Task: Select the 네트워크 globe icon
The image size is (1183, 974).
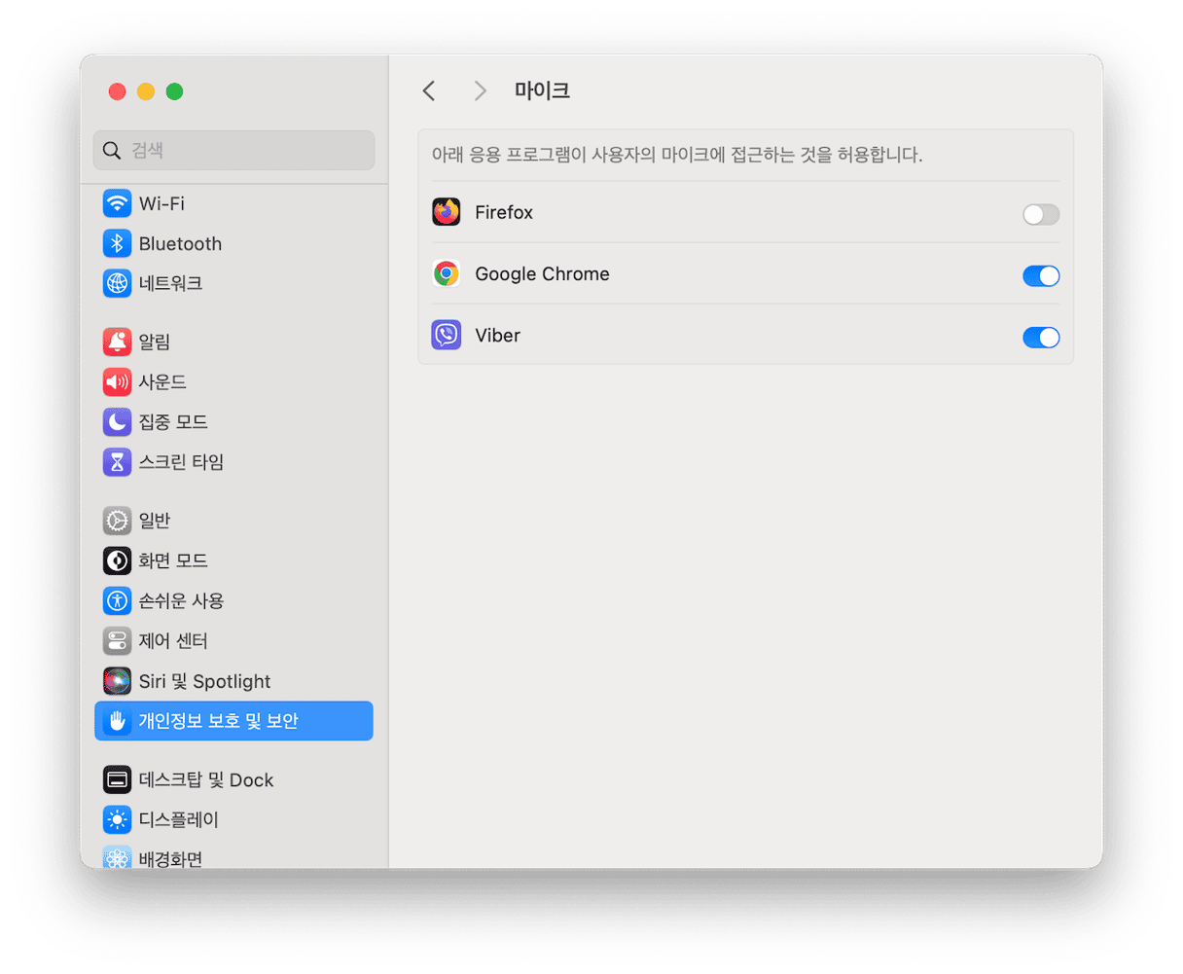Action: coord(117,284)
